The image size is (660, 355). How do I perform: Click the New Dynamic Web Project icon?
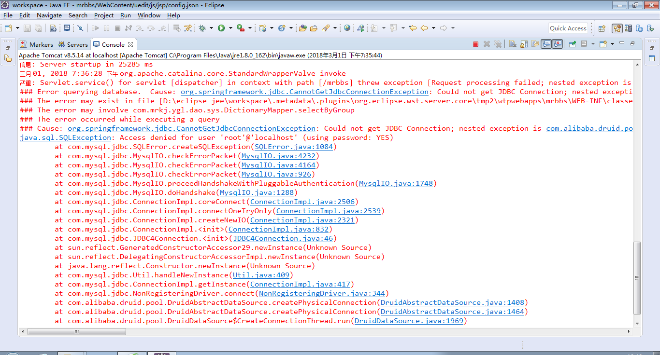[x=262, y=28]
